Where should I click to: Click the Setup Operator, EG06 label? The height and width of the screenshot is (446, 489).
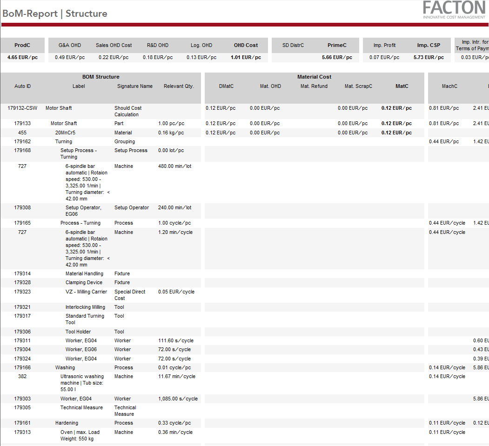click(83, 211)
